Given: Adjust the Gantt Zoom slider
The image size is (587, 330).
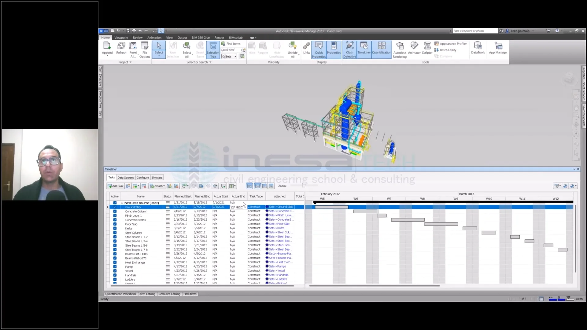Looking at the screenshot, I should pyautogui.click(x=304, y=185).
